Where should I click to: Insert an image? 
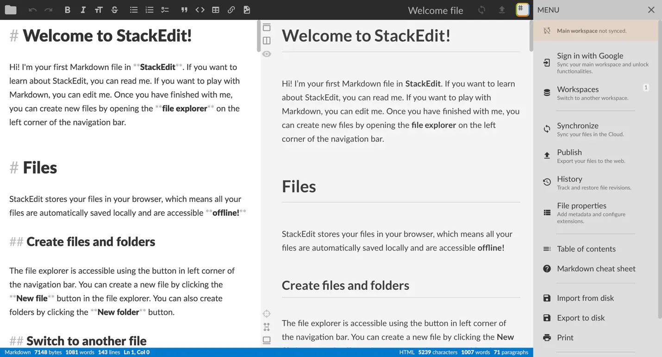247,10
